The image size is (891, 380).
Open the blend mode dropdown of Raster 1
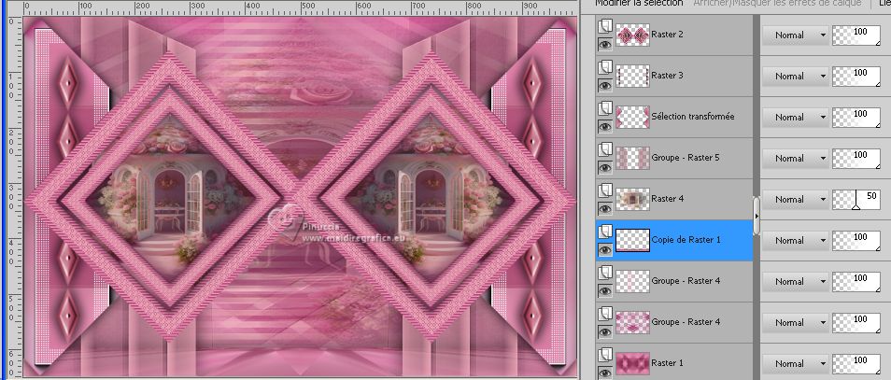coord(795,363)
